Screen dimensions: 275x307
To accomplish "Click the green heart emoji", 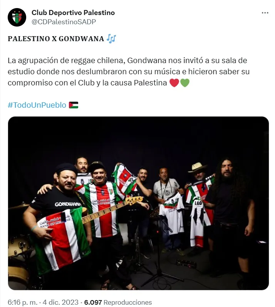I will pos(184,83).
